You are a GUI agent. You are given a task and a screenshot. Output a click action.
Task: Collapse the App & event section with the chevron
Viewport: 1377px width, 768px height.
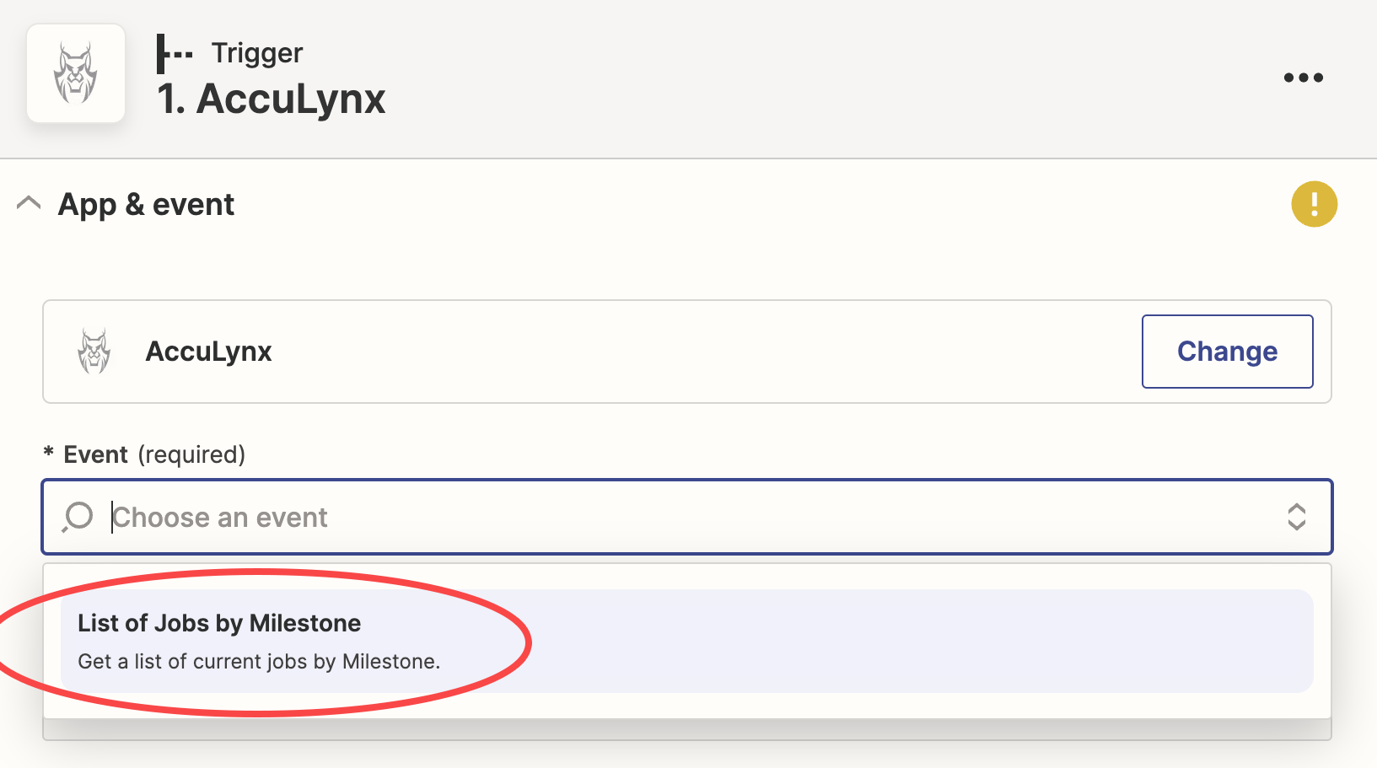[x=29, y=204]
